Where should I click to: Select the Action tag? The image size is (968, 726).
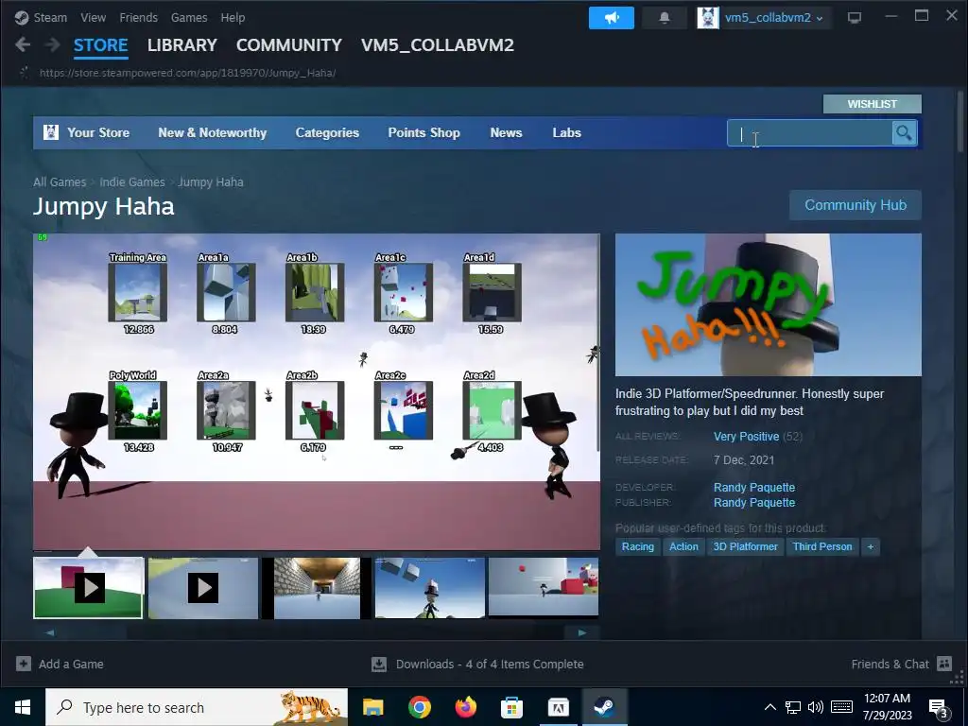[683, 546]
